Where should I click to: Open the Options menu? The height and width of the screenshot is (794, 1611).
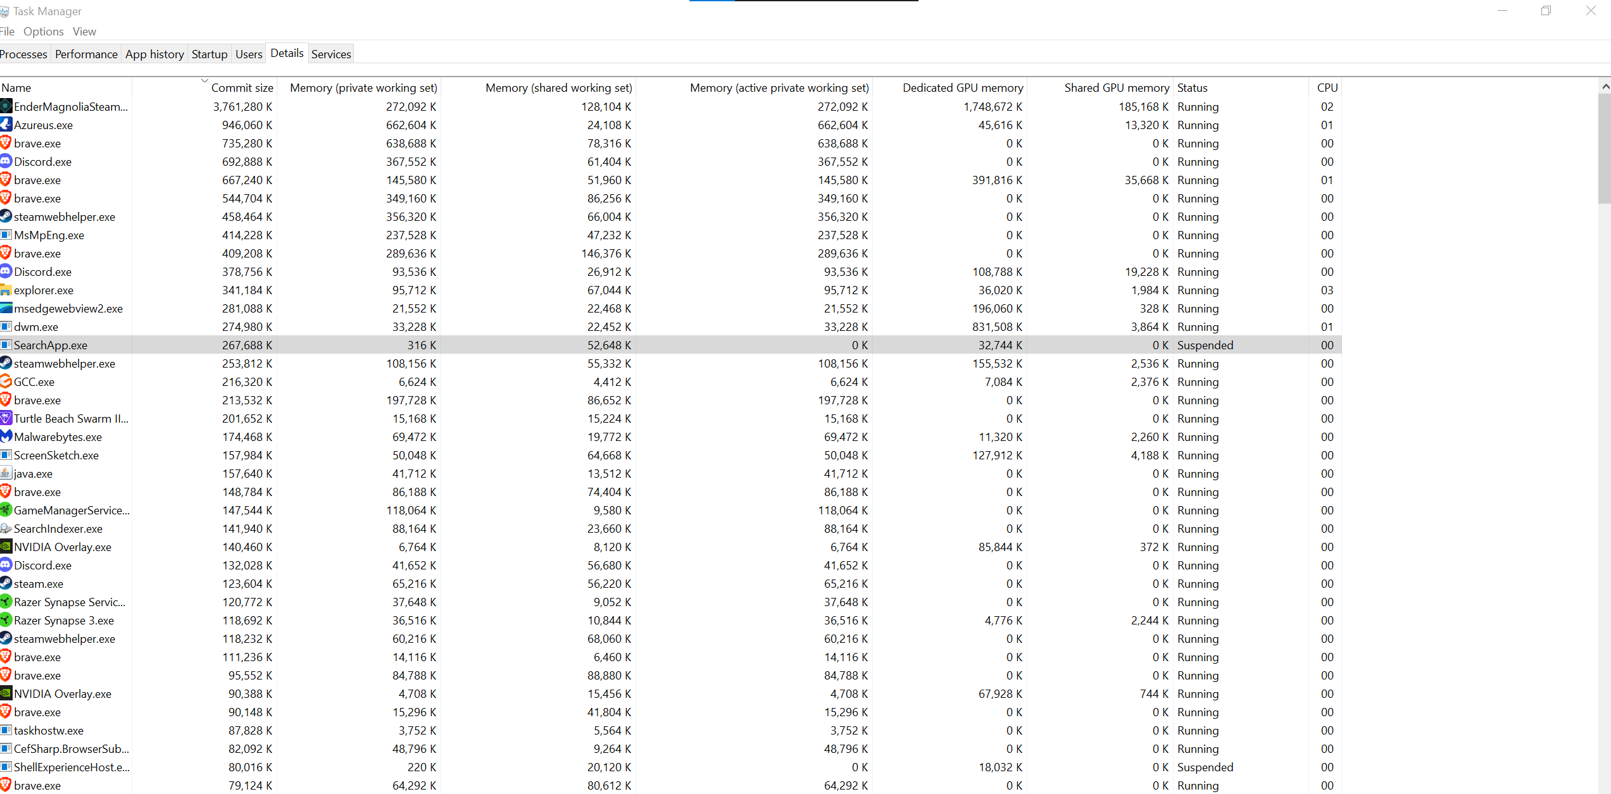tap(44, 32)
